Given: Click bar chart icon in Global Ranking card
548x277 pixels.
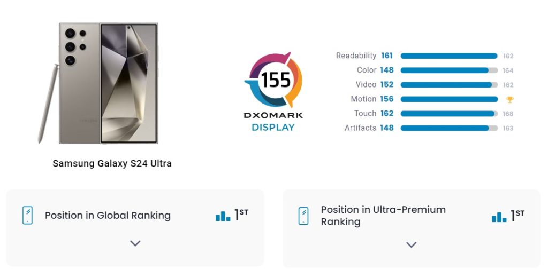Looking at the screenshot, I should coord(223,216).
